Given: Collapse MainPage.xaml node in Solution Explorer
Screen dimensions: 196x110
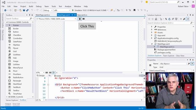Looking at the screenshot, I should click(152, 44).
